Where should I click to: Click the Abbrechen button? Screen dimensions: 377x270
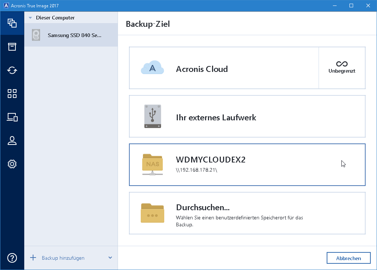pos(348,258)
